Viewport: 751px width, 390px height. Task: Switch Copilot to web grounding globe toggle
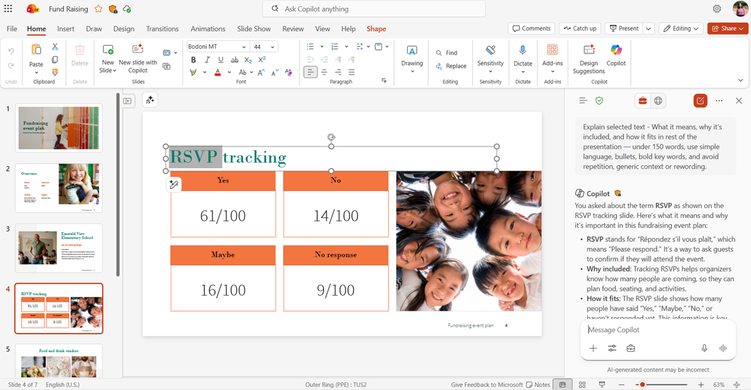(x=658, y=100)
